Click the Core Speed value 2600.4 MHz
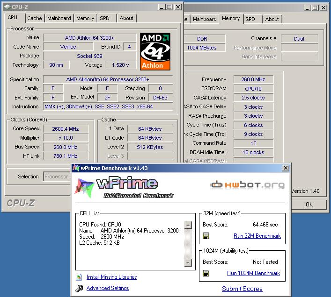 tap(66, 129)
